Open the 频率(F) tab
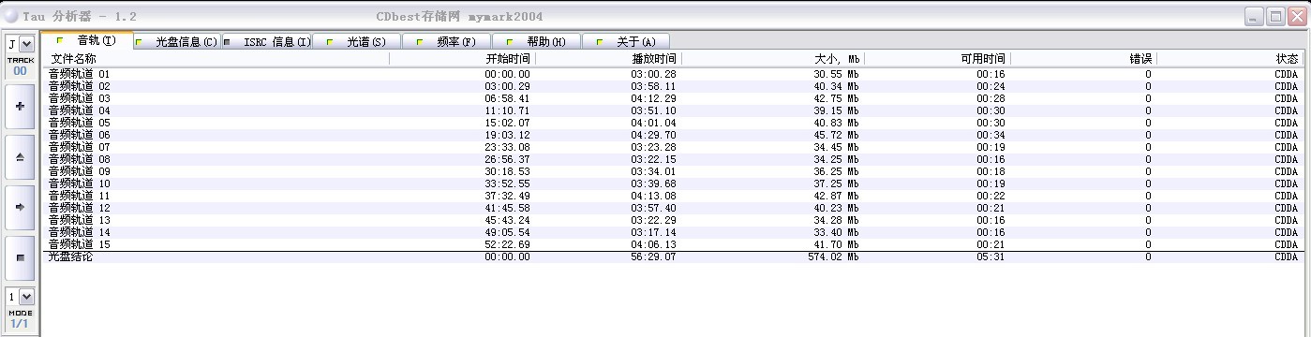The width and height of the screenshot is (1311, 337). coord(447,42)
